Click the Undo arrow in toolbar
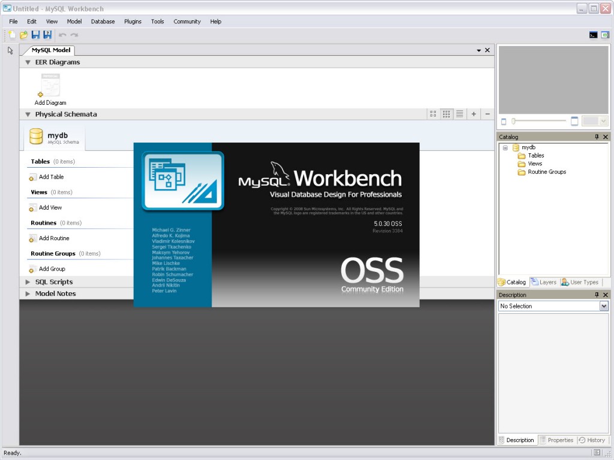 click(x=62, y=35)
